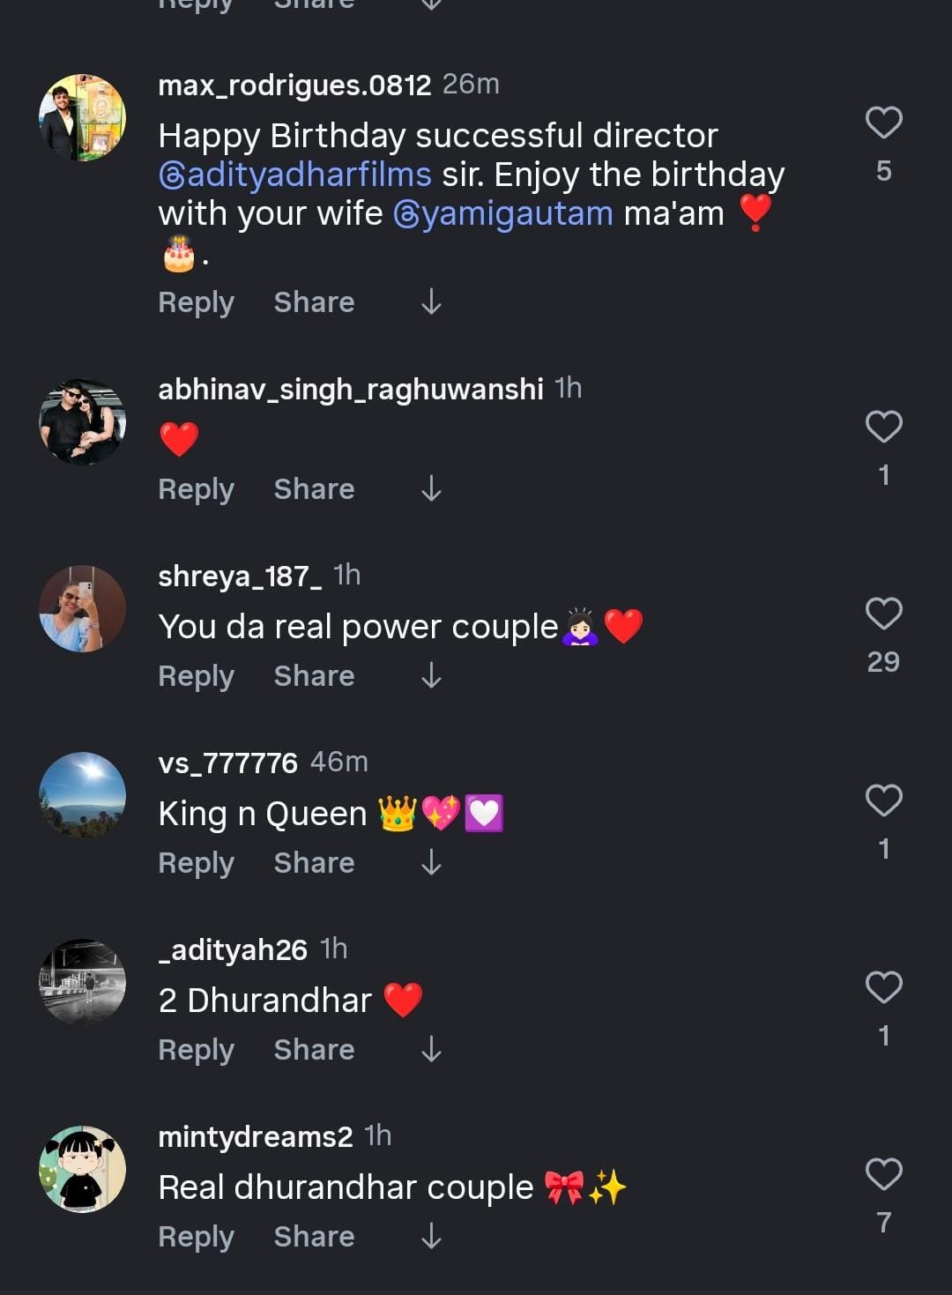Expand options with arrow under shreya_187_'s comment
The image size is (952, 1295).
coord(431,676)
